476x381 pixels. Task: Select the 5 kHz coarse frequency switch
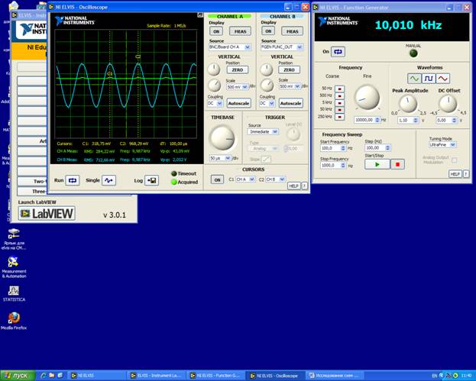point(339,102)
